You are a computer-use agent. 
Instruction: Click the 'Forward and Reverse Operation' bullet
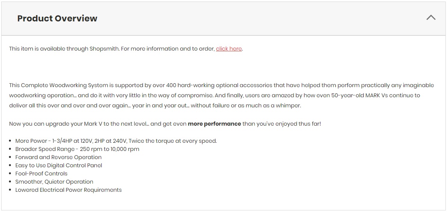[58, 157]
